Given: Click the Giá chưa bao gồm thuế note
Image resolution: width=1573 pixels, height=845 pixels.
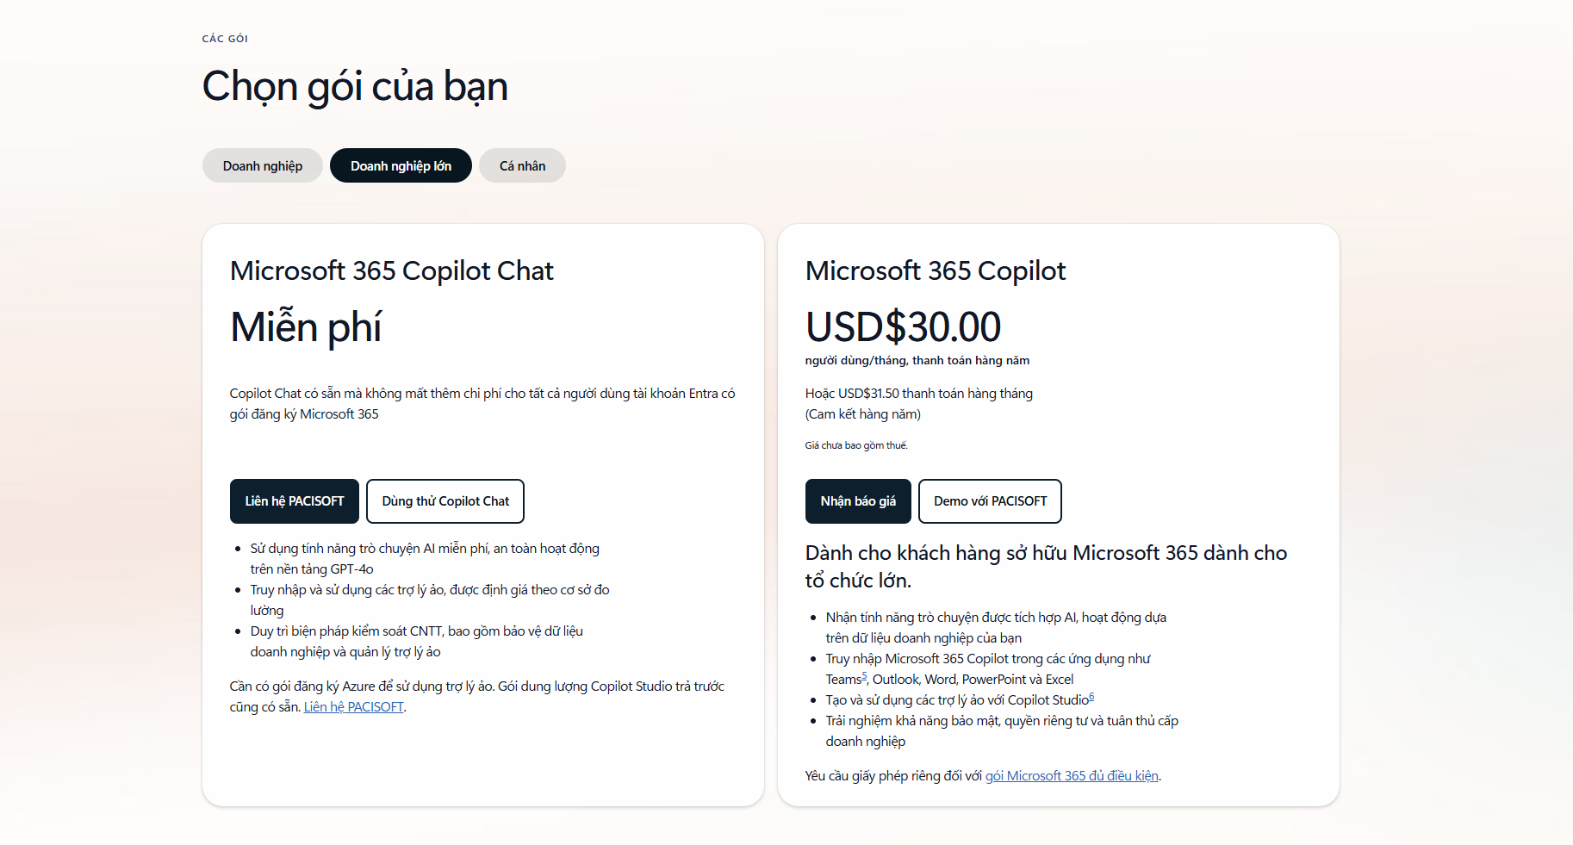Looking at the screenshot, I should point(856,445).
